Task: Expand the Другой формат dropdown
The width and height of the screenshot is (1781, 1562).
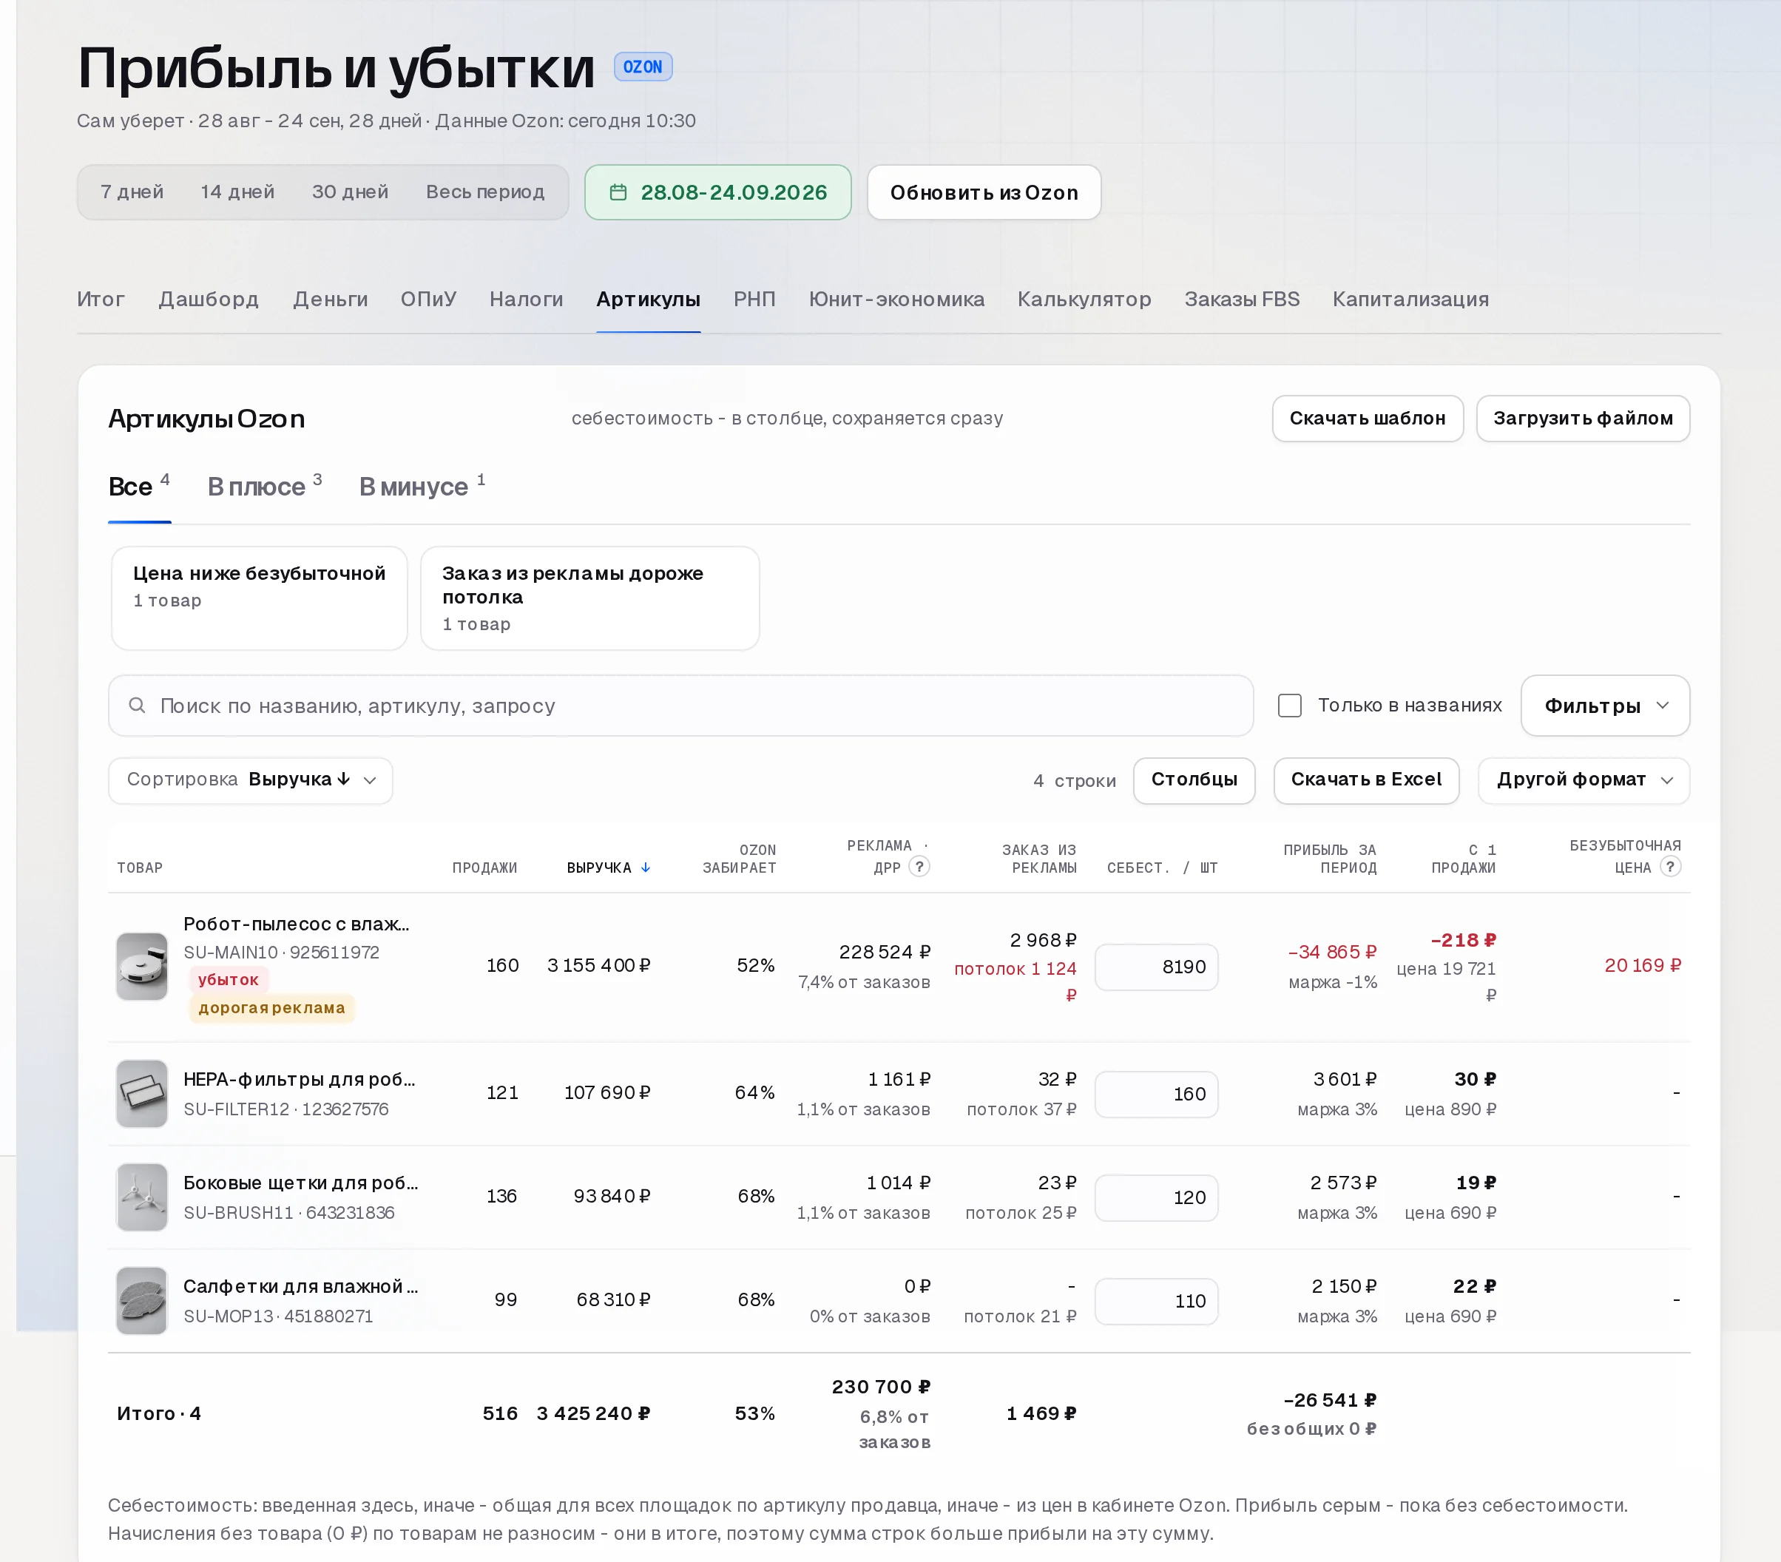Action: pyautogui.click(x=1584, y=780)
